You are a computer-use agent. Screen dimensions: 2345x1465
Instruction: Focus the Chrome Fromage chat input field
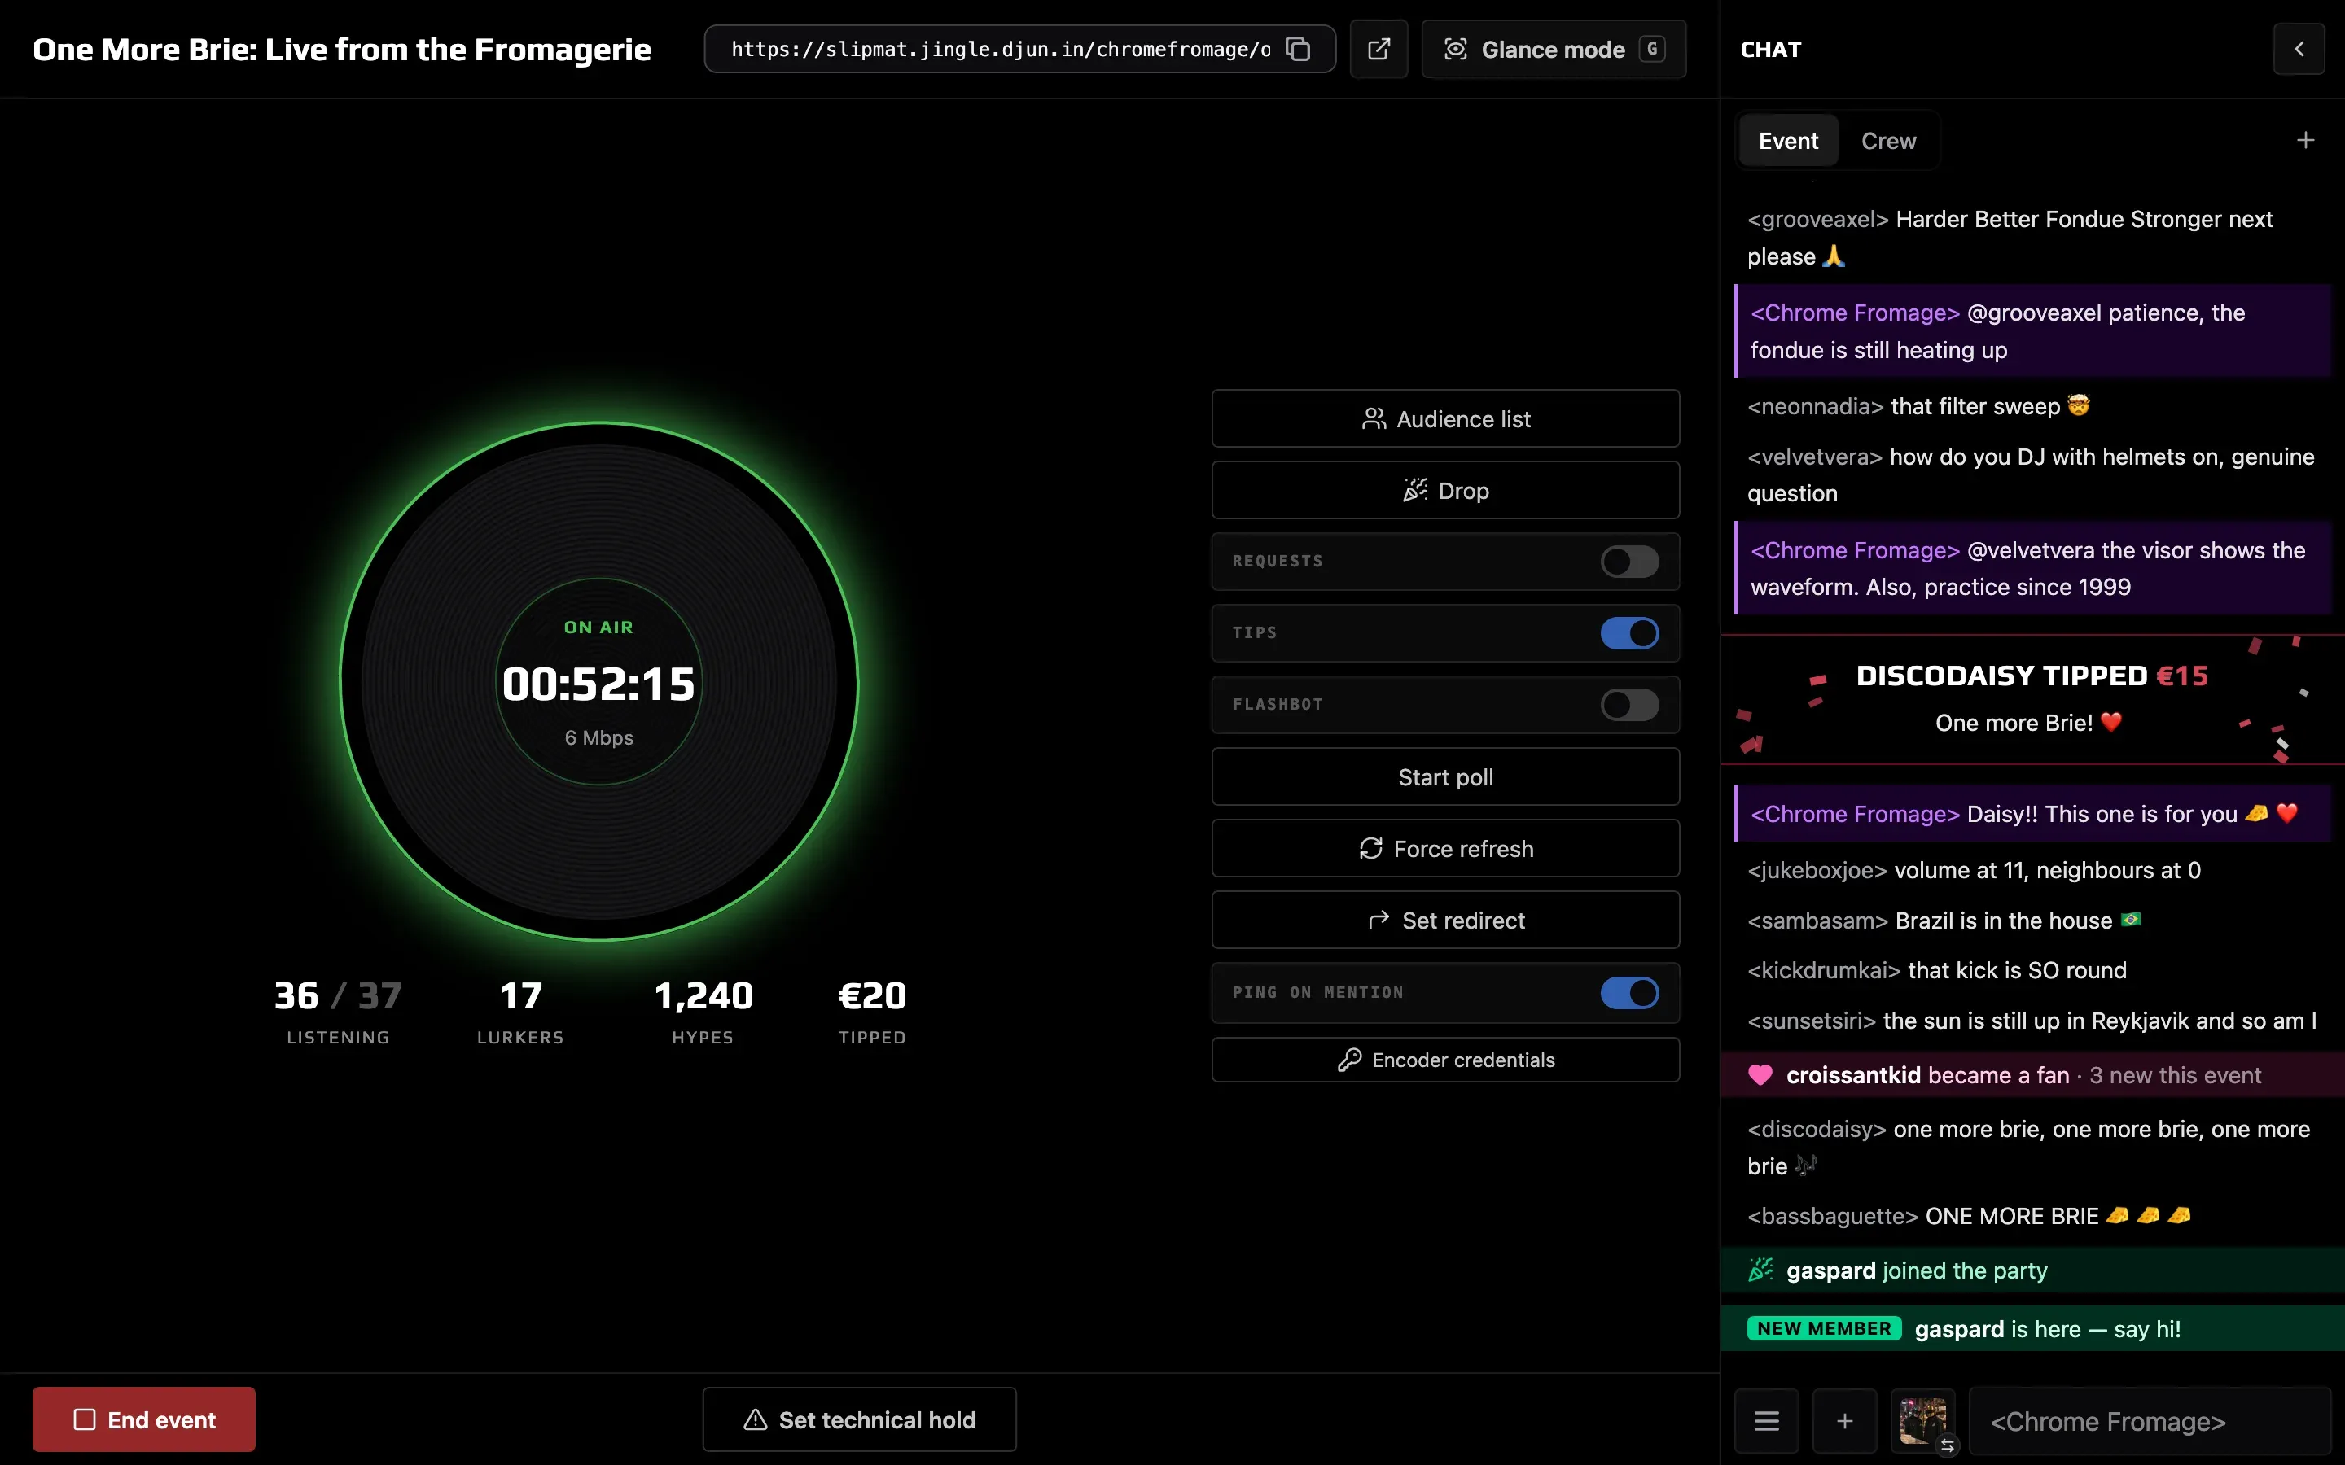(x=2150, y=1421)
